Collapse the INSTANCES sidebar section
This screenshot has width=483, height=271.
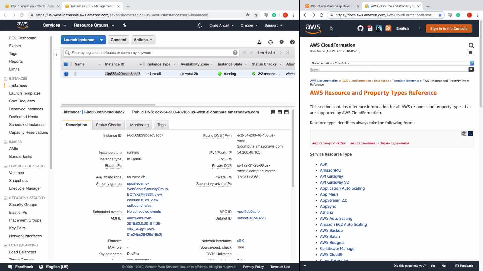click(5, 79)
